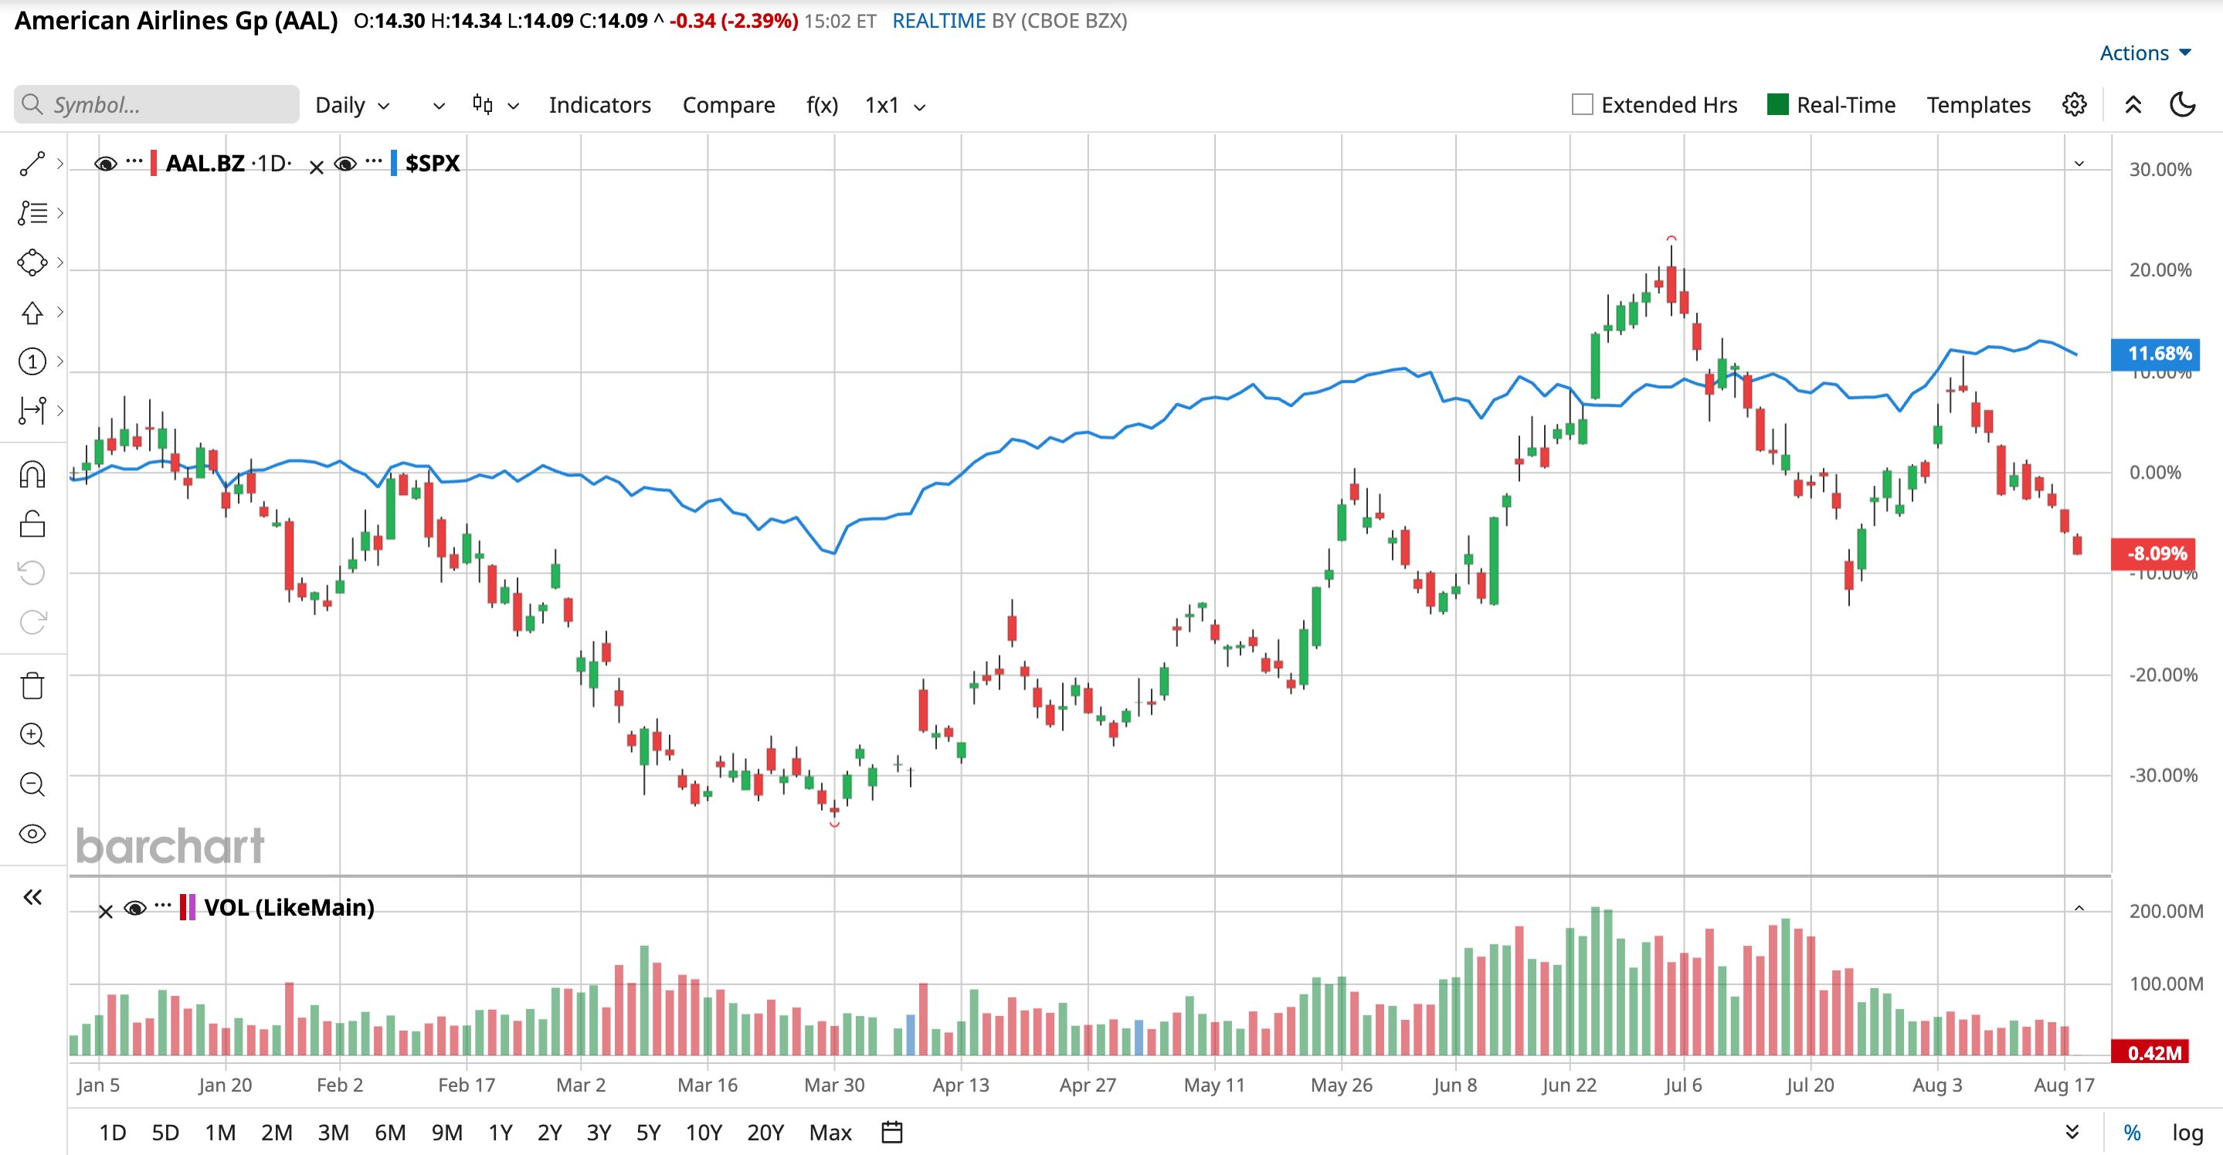
Task: Click the VOL indicator color swatch
Action: point(187,907)
